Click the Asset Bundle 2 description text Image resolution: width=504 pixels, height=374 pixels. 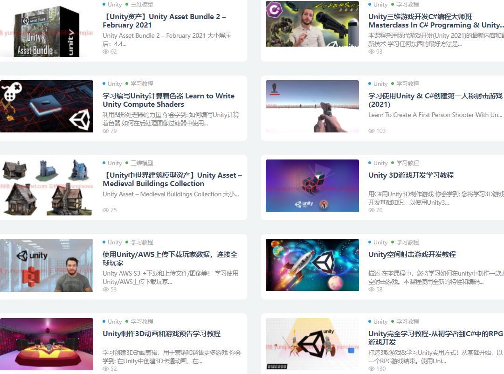167,40
